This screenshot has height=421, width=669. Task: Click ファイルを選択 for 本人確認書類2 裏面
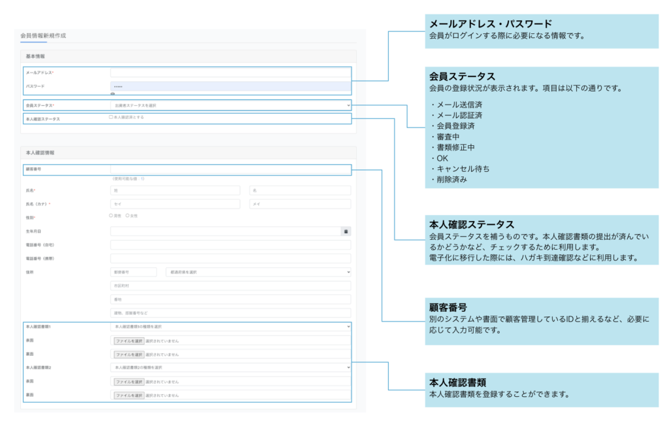coord(129,396)
